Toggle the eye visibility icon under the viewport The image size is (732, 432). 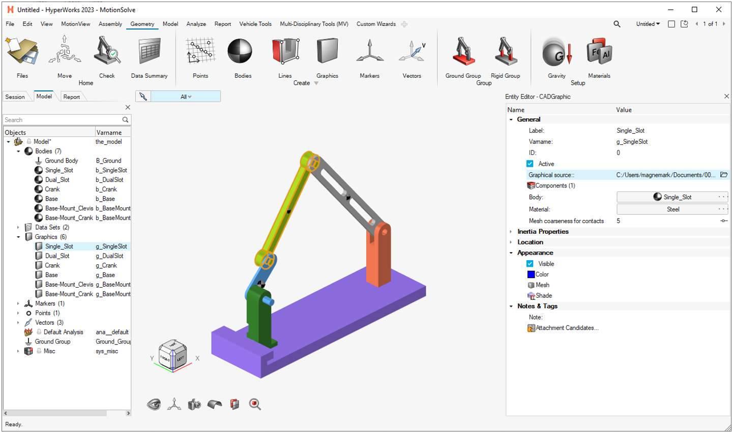click(154, 404)
